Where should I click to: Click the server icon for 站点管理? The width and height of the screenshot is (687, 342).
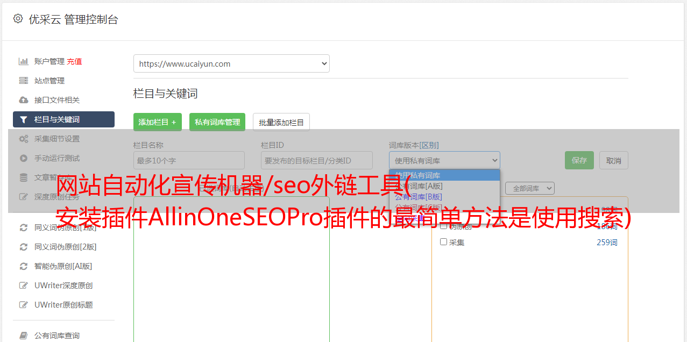[x=23, y=81]
